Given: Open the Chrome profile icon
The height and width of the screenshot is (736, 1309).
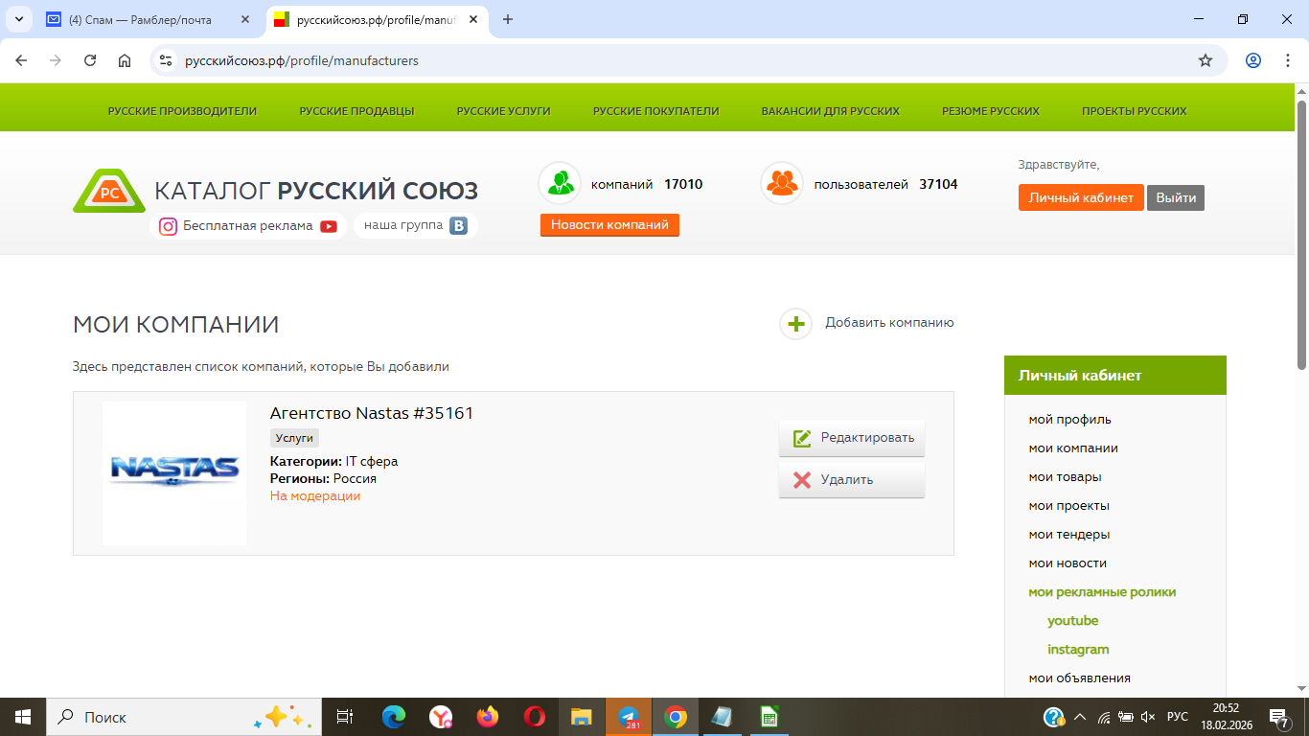Looking at the screenshot, I should click(x=1253, y=60).
